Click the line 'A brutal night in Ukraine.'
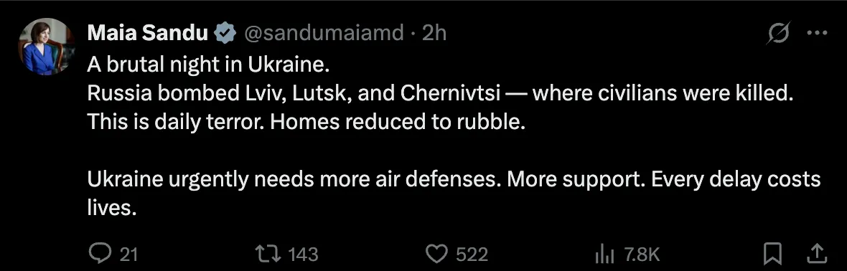Viewport: 847px width, 271px height. (x=208, y=65)
